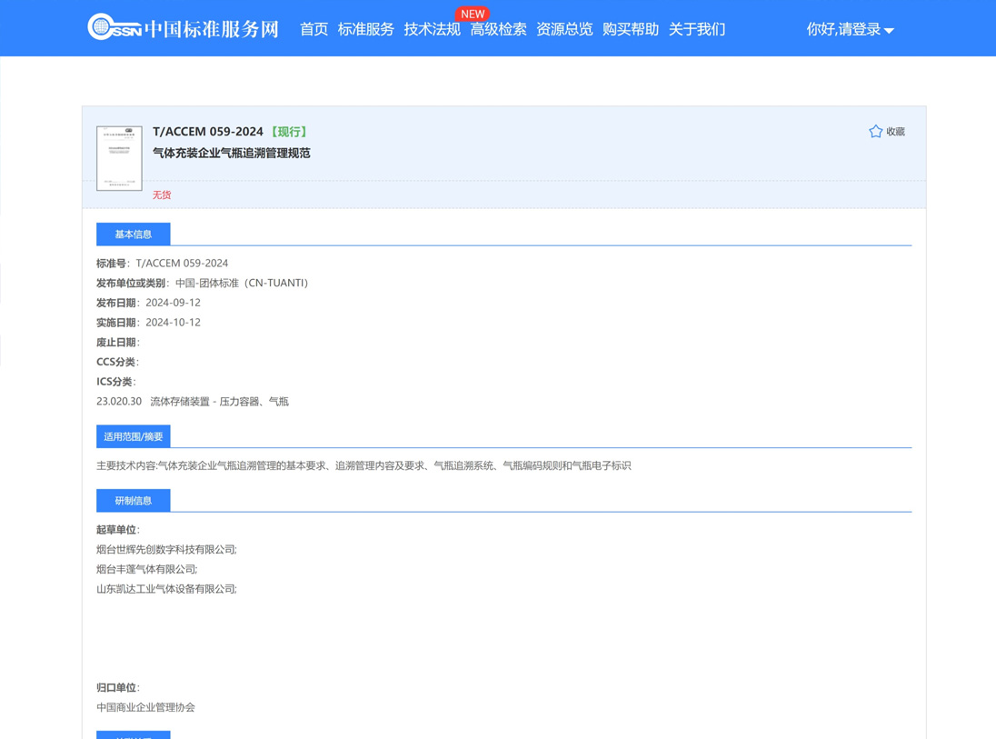996x739 pixels.
Task: Click the ICS code 23.020.30
Action: pyautogui.click(x=119, y=401)
